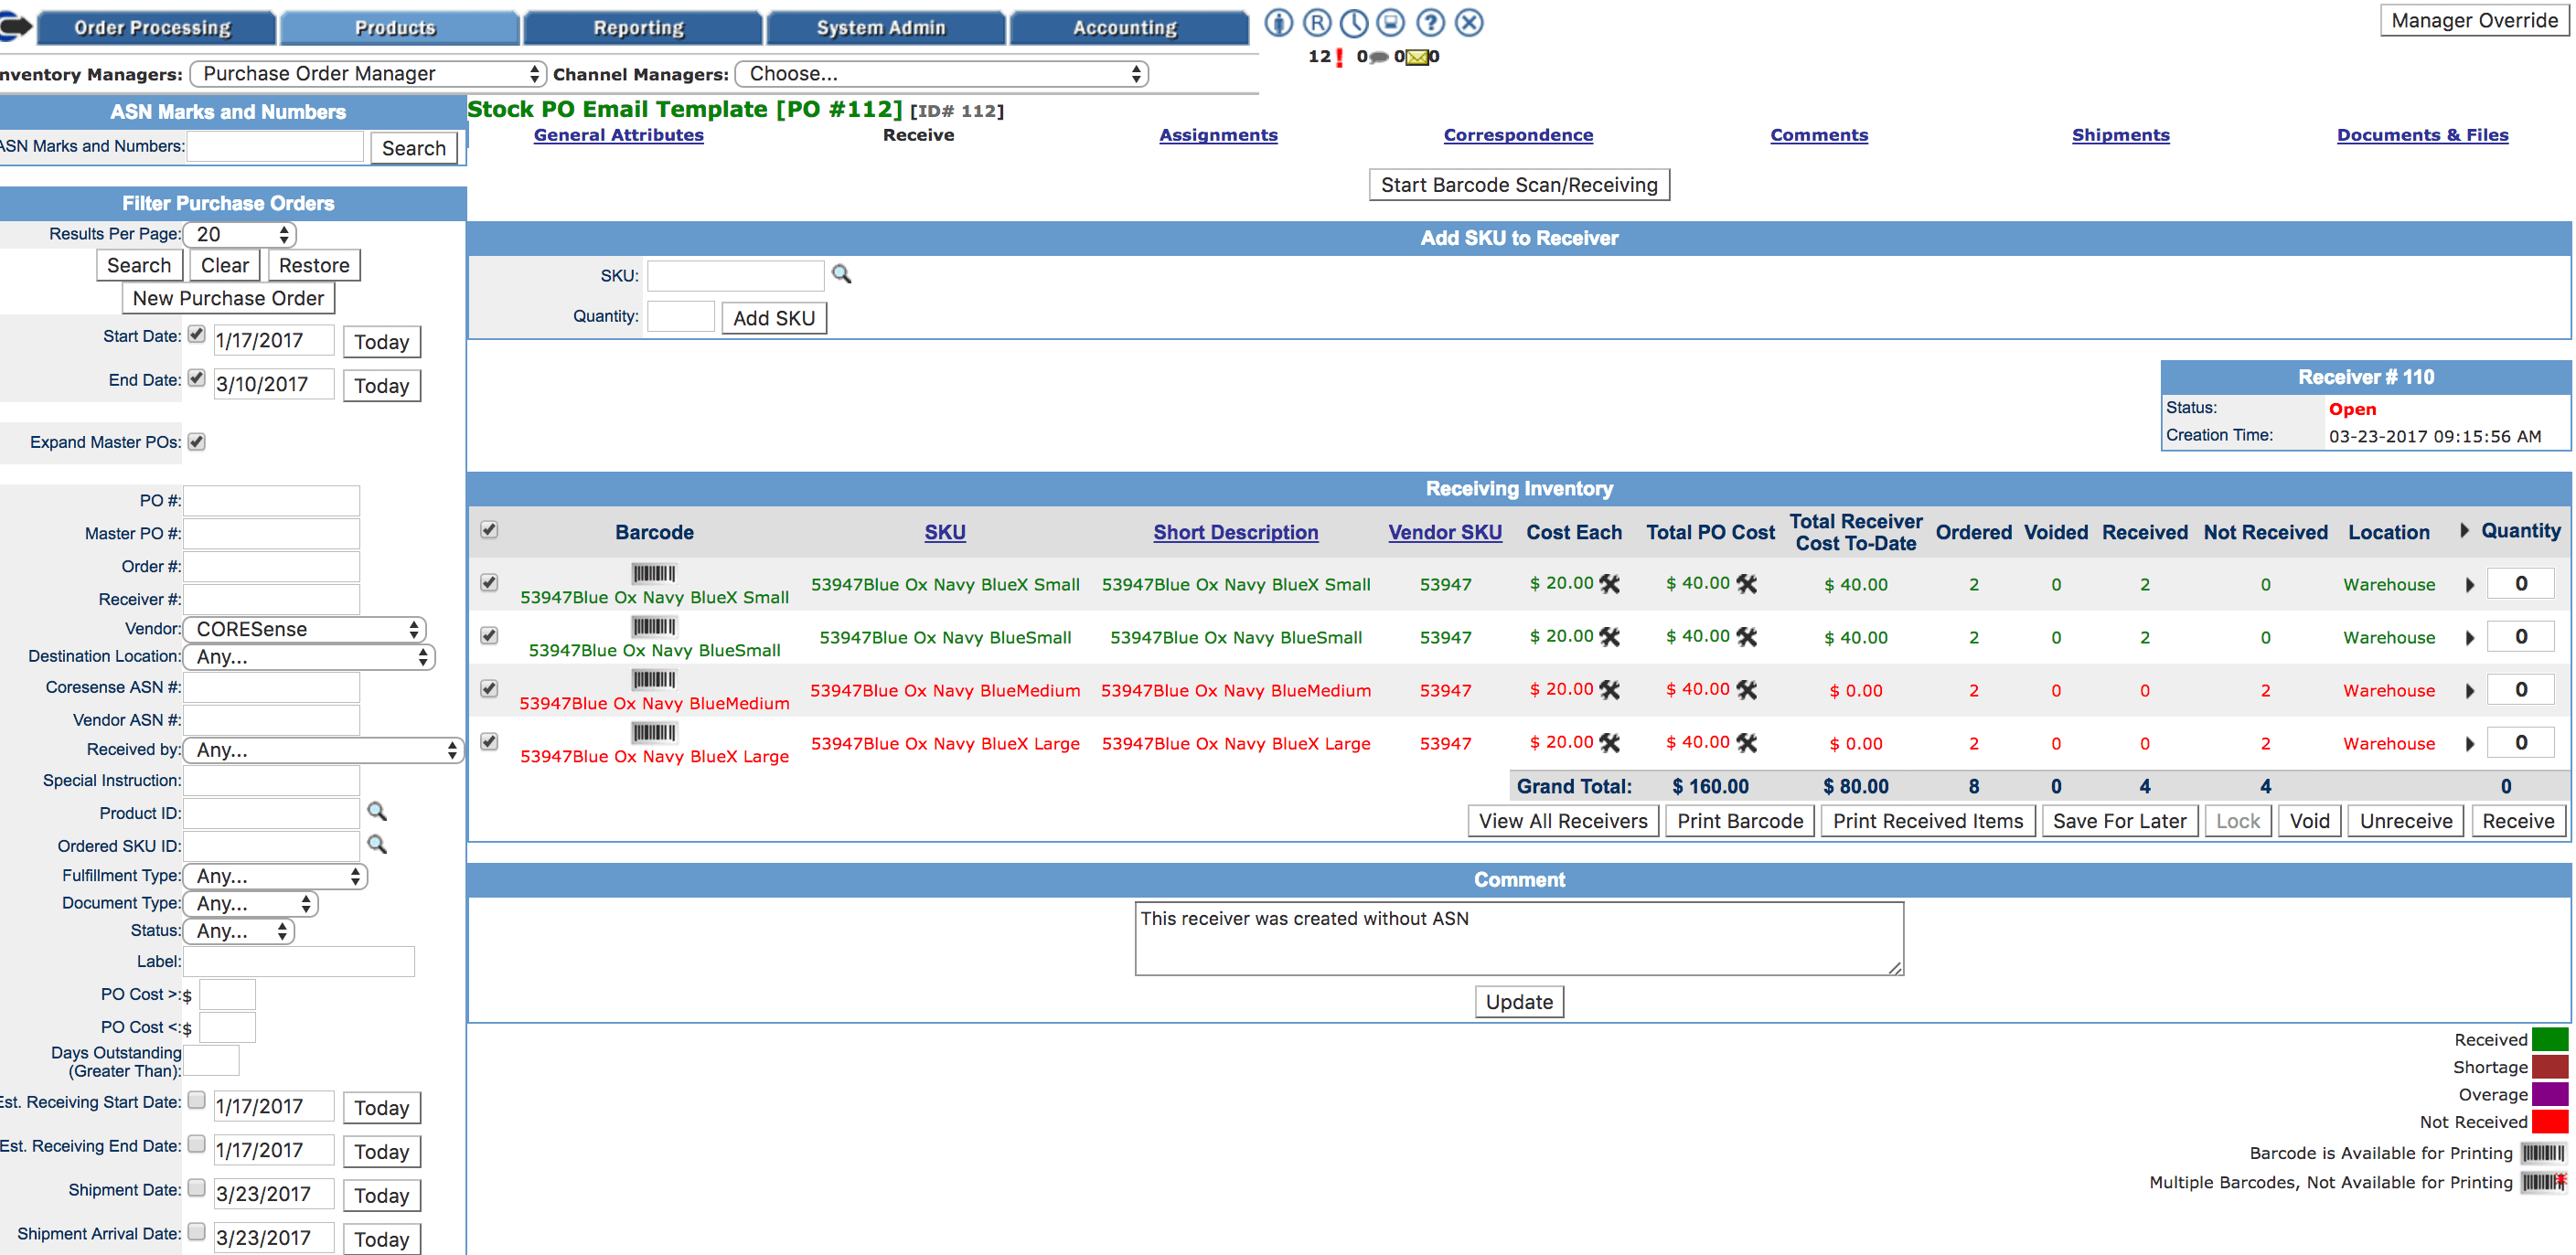Click the red Not Received legend swatch
The width and height of the screenshot is (2576, 1255).
[x=2549, y=1122]
